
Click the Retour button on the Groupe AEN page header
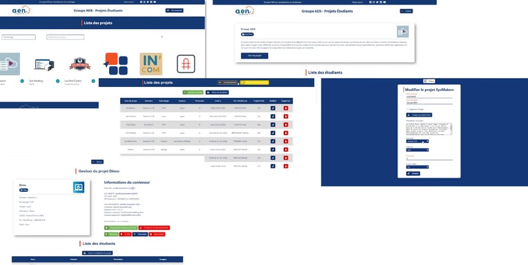(x=407, y=11)
